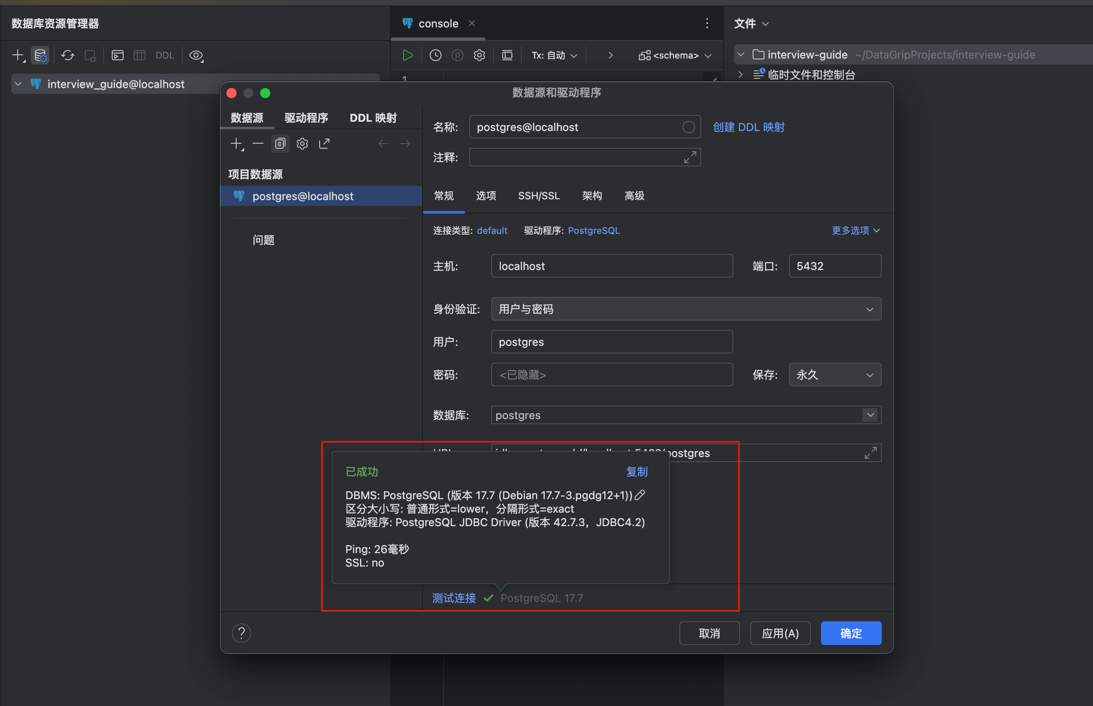Image resolution: width=1093 pixels, height=706 pixels.
Task: Open the 架构 tab
Action: pyautogui.click(x=592, y=196)
